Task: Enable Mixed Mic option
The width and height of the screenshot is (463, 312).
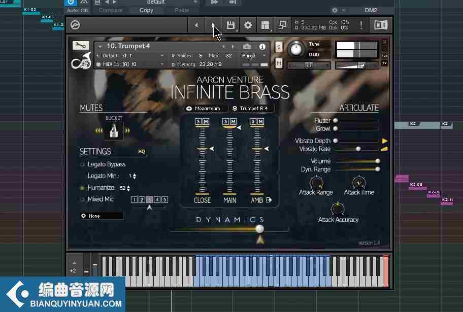Action: (x=82, y=199)
